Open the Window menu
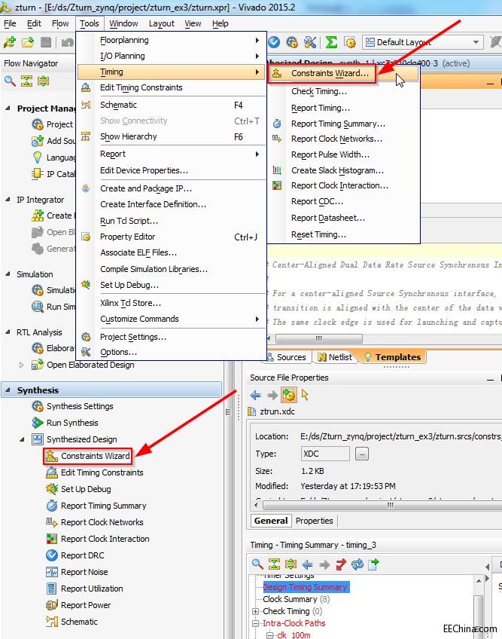The image size is (502, 639). [x=123, y=23]
